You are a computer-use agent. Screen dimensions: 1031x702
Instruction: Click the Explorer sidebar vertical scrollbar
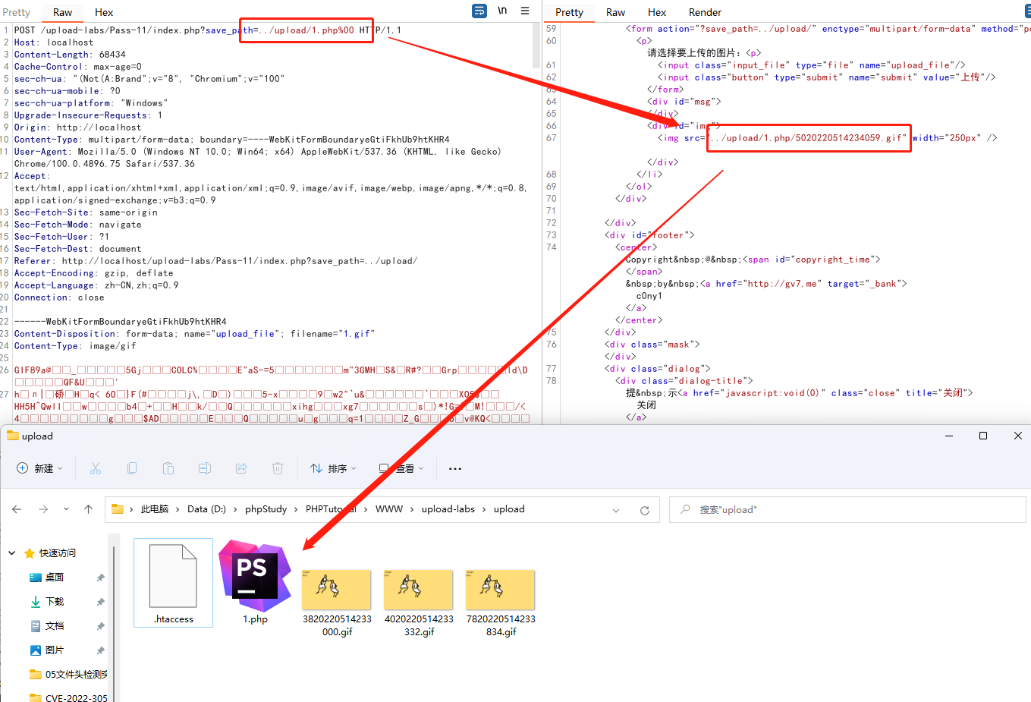[115, 619]
